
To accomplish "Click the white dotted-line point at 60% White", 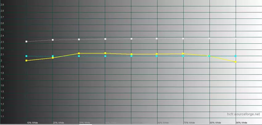I will pyautogui.click(x=157, y=38).
